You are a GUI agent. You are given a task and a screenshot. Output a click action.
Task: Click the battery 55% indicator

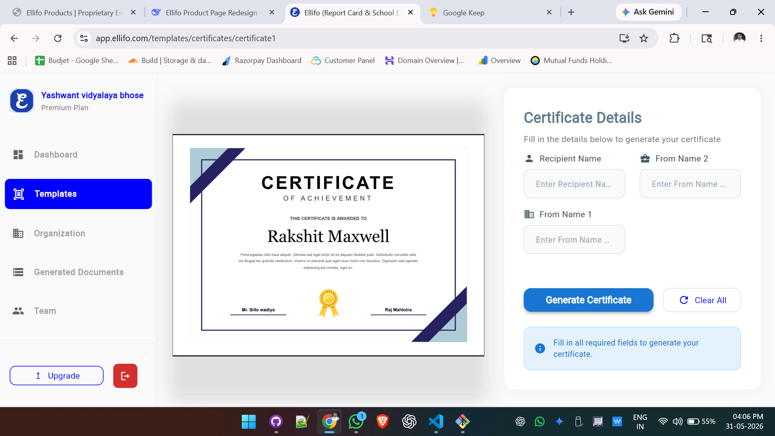click(x=701, y=421)
